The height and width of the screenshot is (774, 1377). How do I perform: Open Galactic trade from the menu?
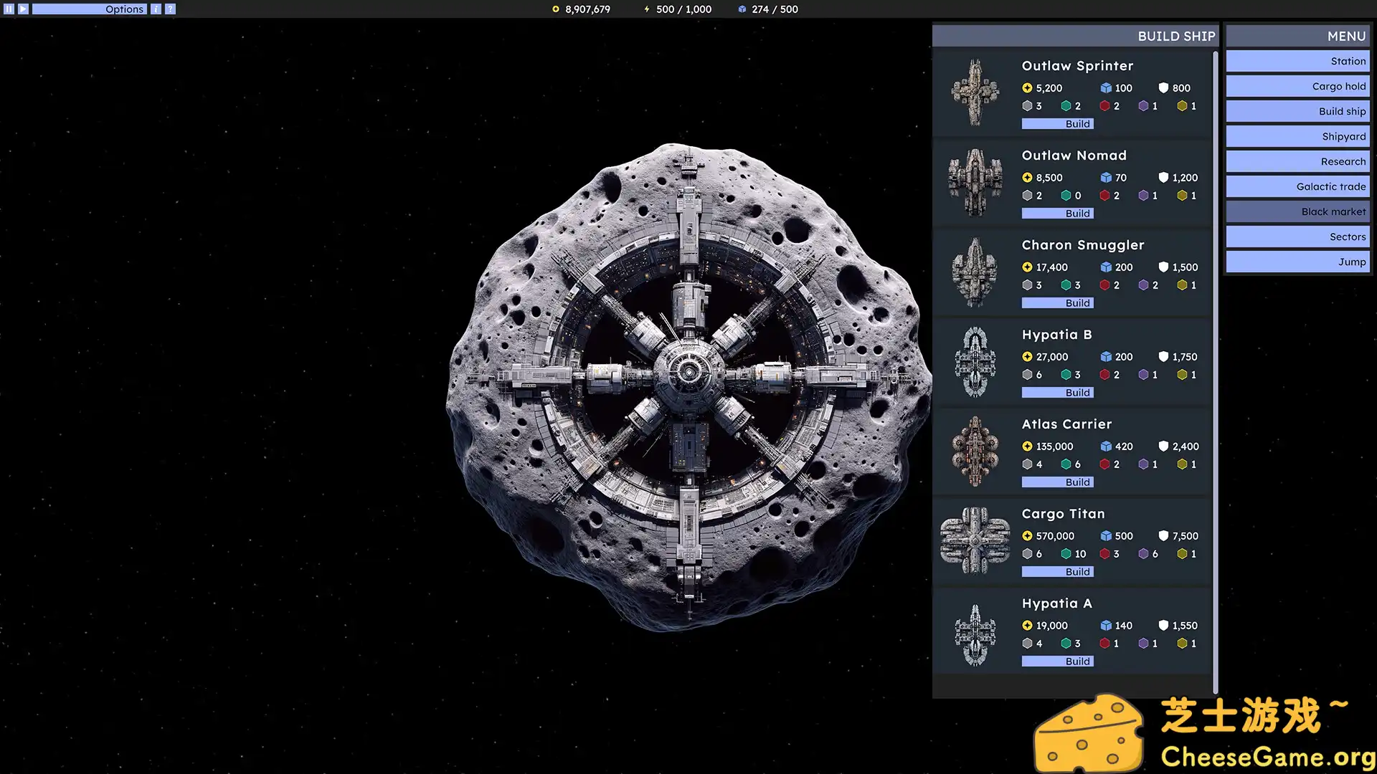[1297, 187]
